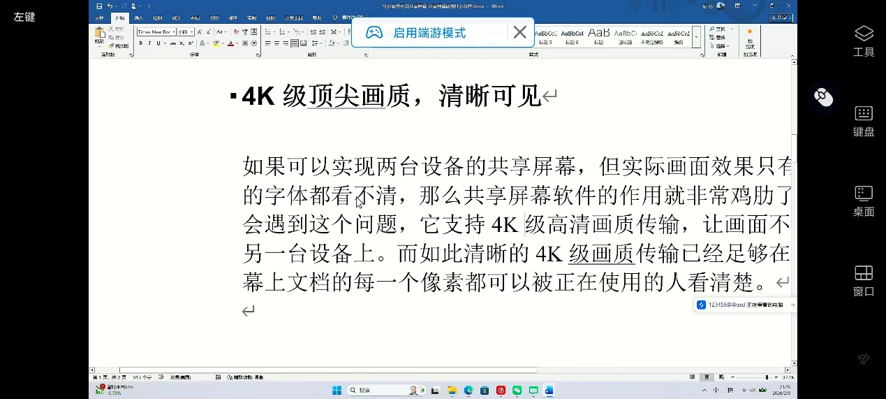The height and width of the screenshot is (399, 886).
Task: Open the Desktop option on right sidebar
Action: [x=864, y=201]
